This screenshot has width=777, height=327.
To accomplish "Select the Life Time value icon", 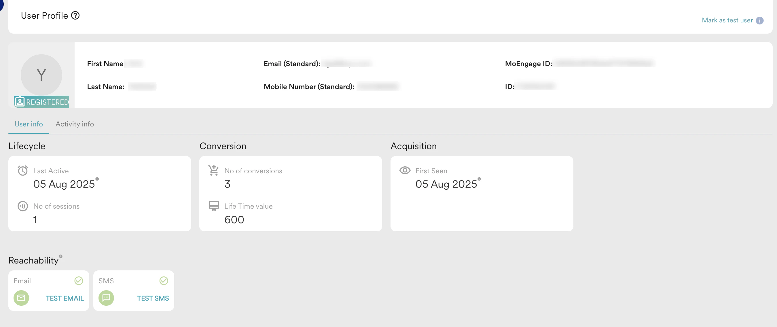I will pos(214,206).
